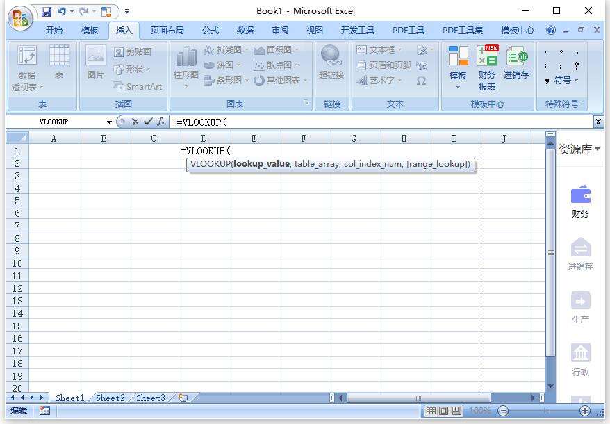The height and width of the screenshot is (424, 610).
Task: Insert 剪贴画 clip art
Action: 133,51
